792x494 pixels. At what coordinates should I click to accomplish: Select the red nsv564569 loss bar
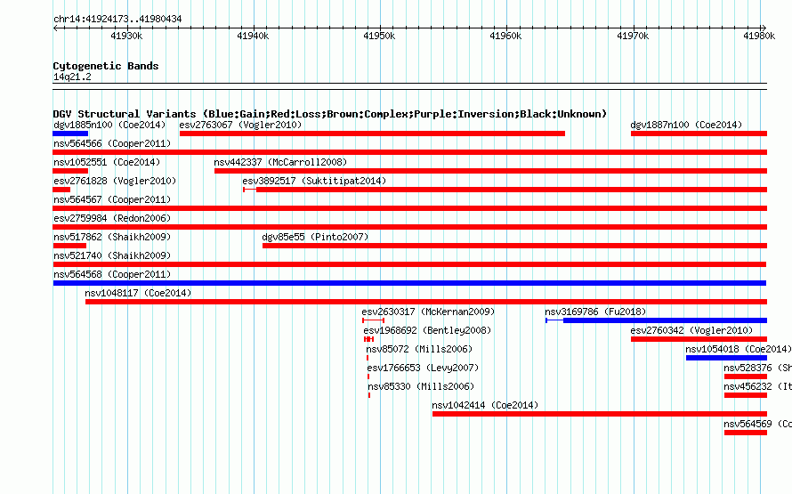tap(746, 433)
